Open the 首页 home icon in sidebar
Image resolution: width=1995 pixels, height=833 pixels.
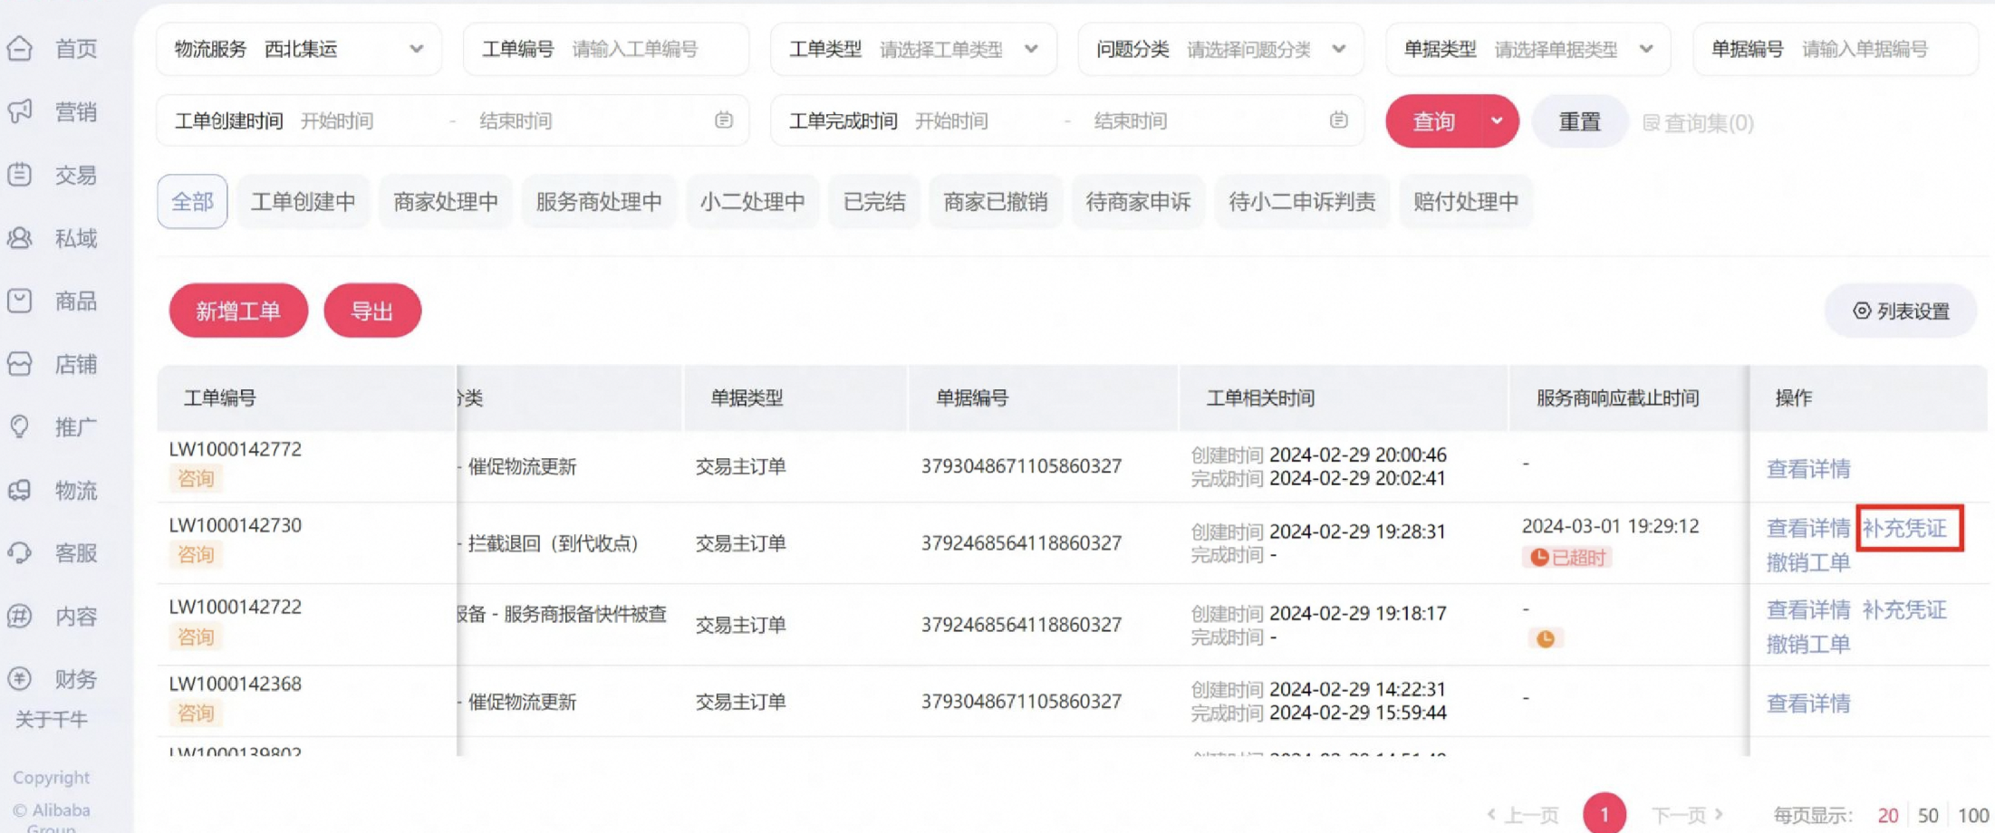tap(20, 48)
